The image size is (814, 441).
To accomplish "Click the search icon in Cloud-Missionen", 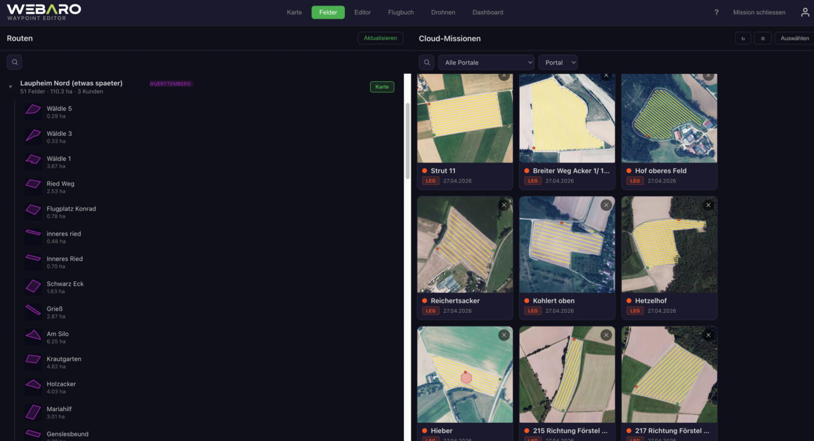I will [426, 63].
